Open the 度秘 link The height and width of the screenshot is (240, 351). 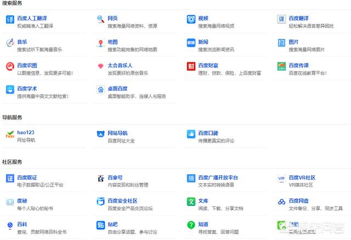pos(22,201)
